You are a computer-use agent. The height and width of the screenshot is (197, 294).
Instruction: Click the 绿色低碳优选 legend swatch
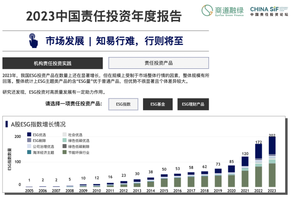tap(64, 140)
